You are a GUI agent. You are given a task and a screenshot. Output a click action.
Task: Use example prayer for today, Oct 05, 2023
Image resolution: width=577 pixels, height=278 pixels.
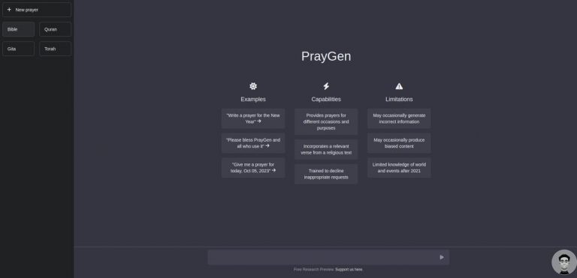click(253, 167)
